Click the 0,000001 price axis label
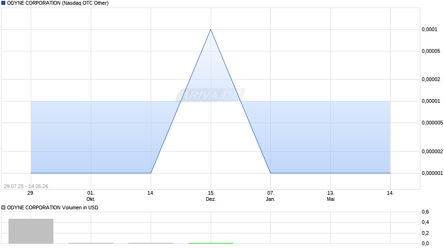This screenshot has width=444, height=248. coord(432,173)
